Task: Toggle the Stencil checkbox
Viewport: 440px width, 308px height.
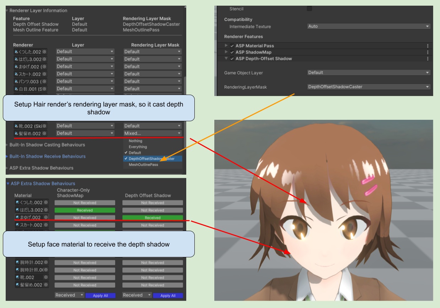Action: click(x=310, y=9)
